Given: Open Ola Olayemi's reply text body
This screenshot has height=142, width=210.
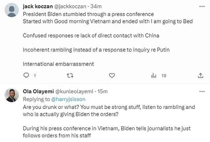Looking at the screenshot, I should (x=109, y=107).
